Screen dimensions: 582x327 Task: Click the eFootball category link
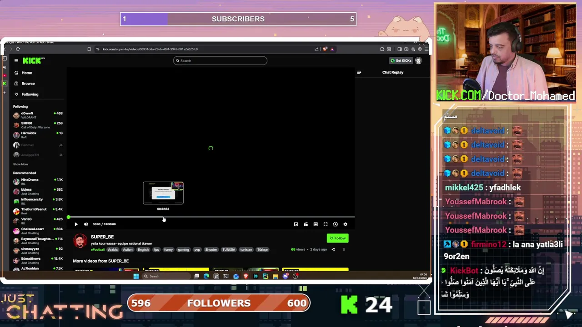click(x=98, y=249)
